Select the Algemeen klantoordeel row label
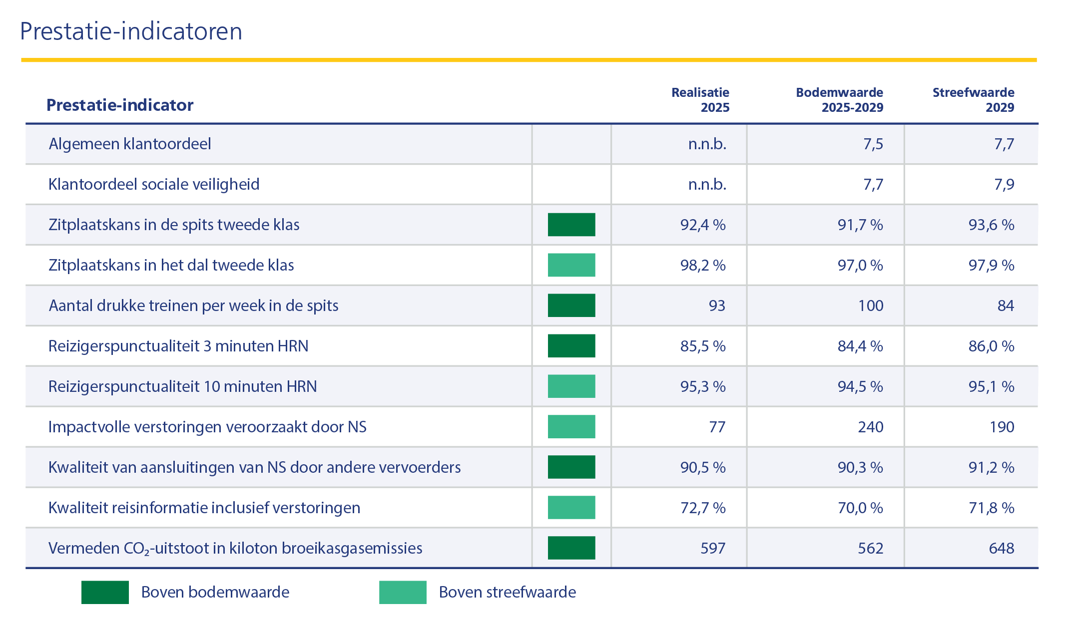This screenshot has width=1071, height=630. coord(130,144)
